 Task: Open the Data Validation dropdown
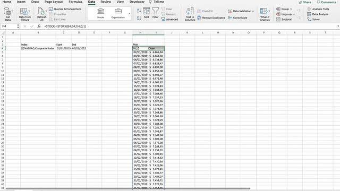[253, 11]
